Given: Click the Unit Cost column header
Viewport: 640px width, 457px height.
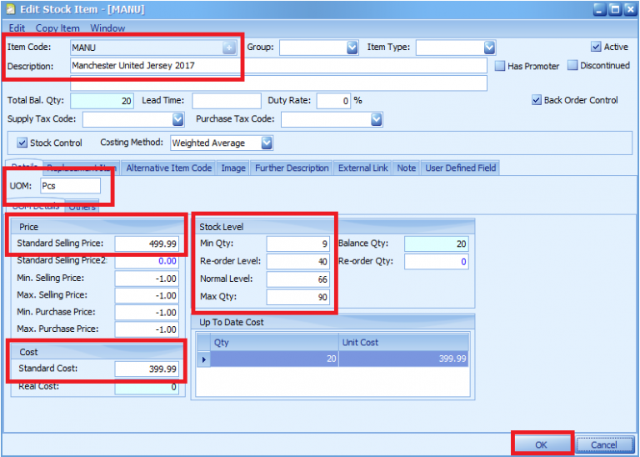Looking at the screenshot, I should pos(403,343).
